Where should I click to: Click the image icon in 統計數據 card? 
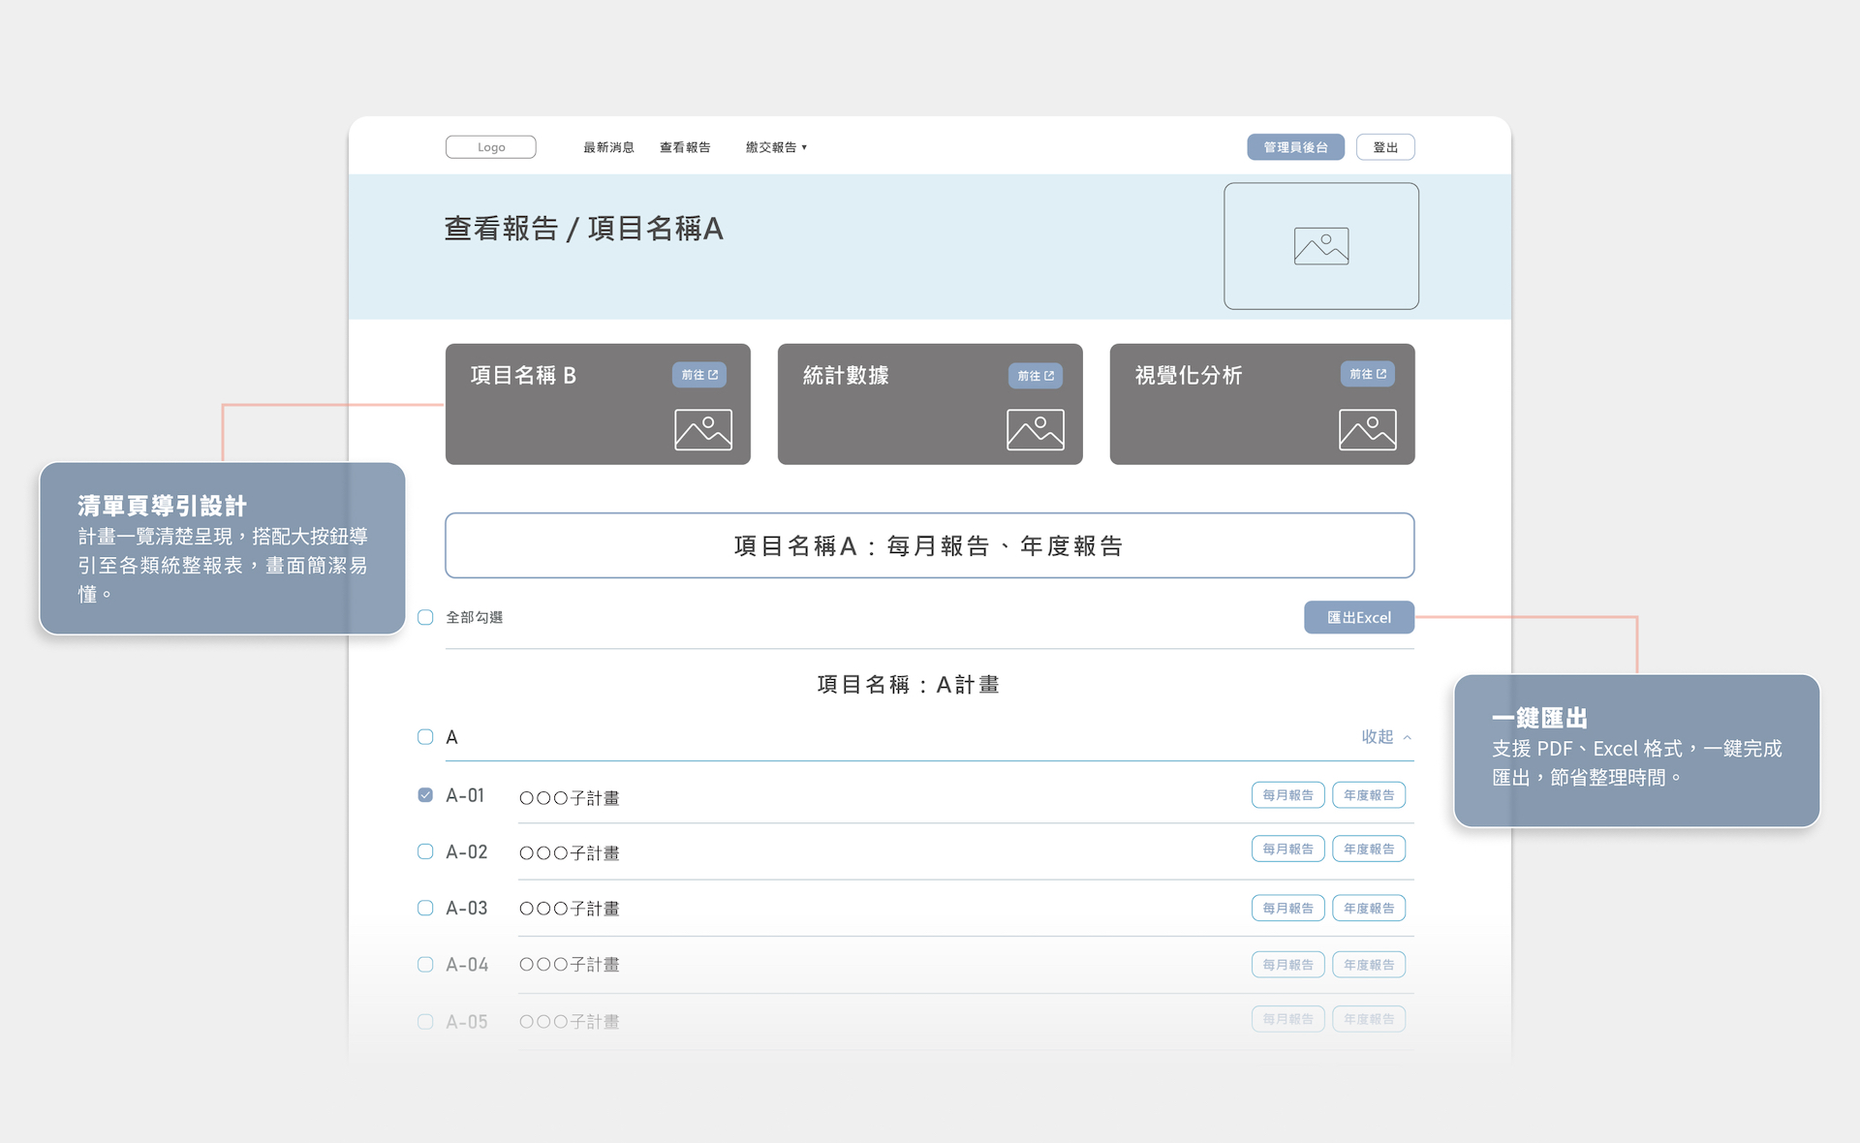1035,429
